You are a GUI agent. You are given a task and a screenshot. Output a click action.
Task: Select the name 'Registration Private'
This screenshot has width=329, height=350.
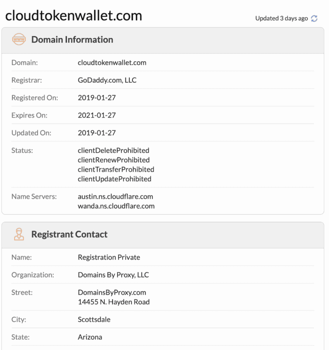click(109, 257)
